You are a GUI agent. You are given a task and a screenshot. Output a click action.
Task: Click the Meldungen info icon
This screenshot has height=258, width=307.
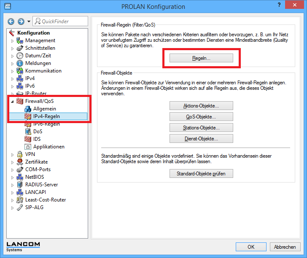click(x=19, y=63)
